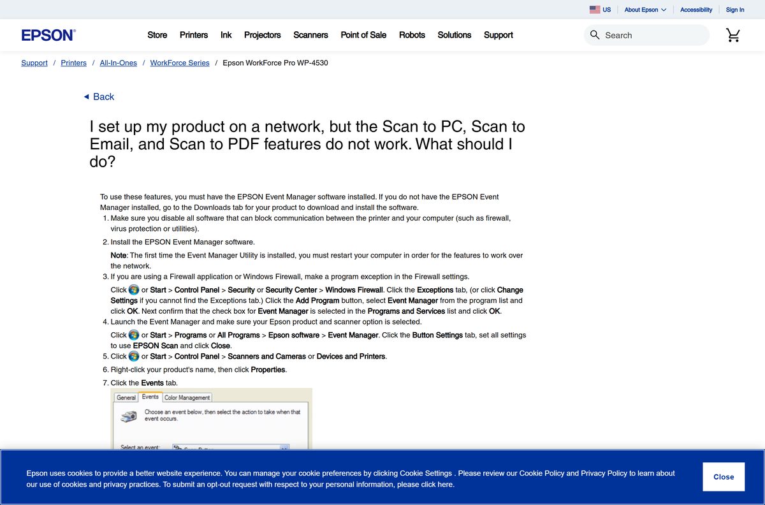Open the Support menu

click(499, 35)
